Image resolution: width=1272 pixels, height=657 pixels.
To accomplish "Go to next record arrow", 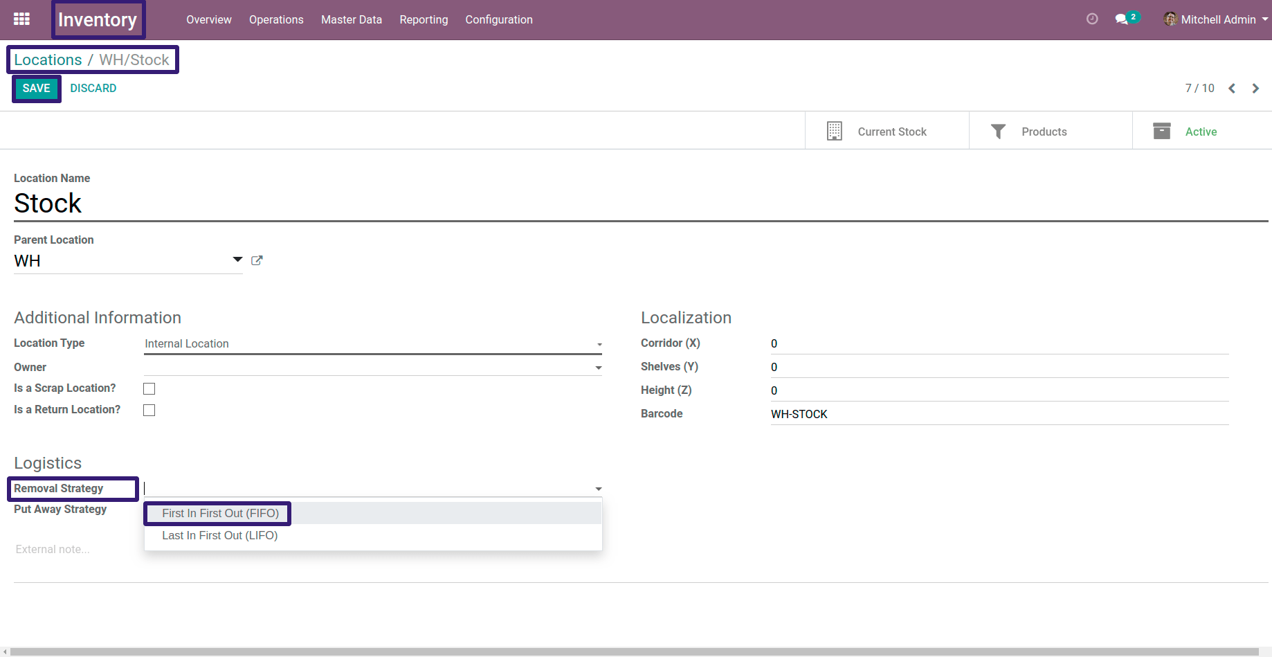I will point(1255,89).
